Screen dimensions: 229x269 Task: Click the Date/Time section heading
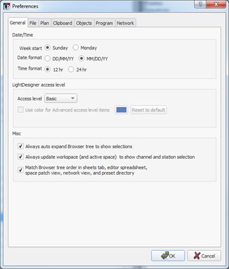pyautogui.click(x=23, y=35)
